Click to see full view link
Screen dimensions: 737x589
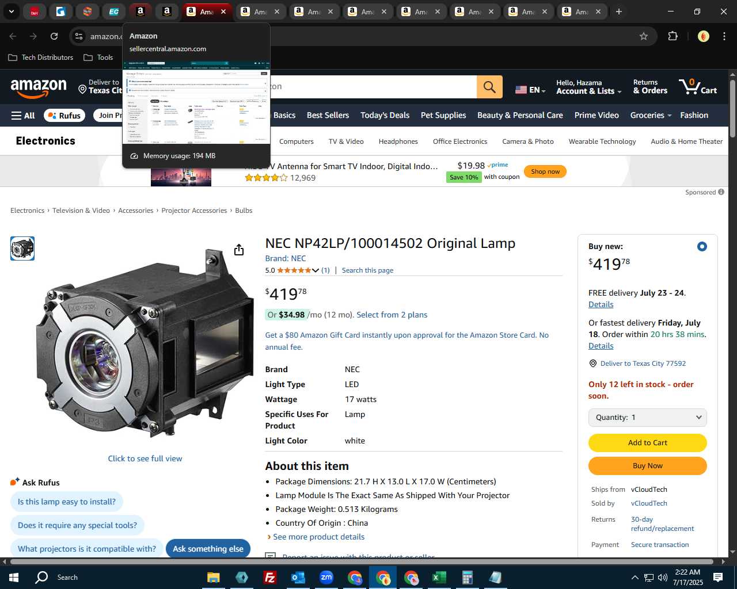pos(145,458)
